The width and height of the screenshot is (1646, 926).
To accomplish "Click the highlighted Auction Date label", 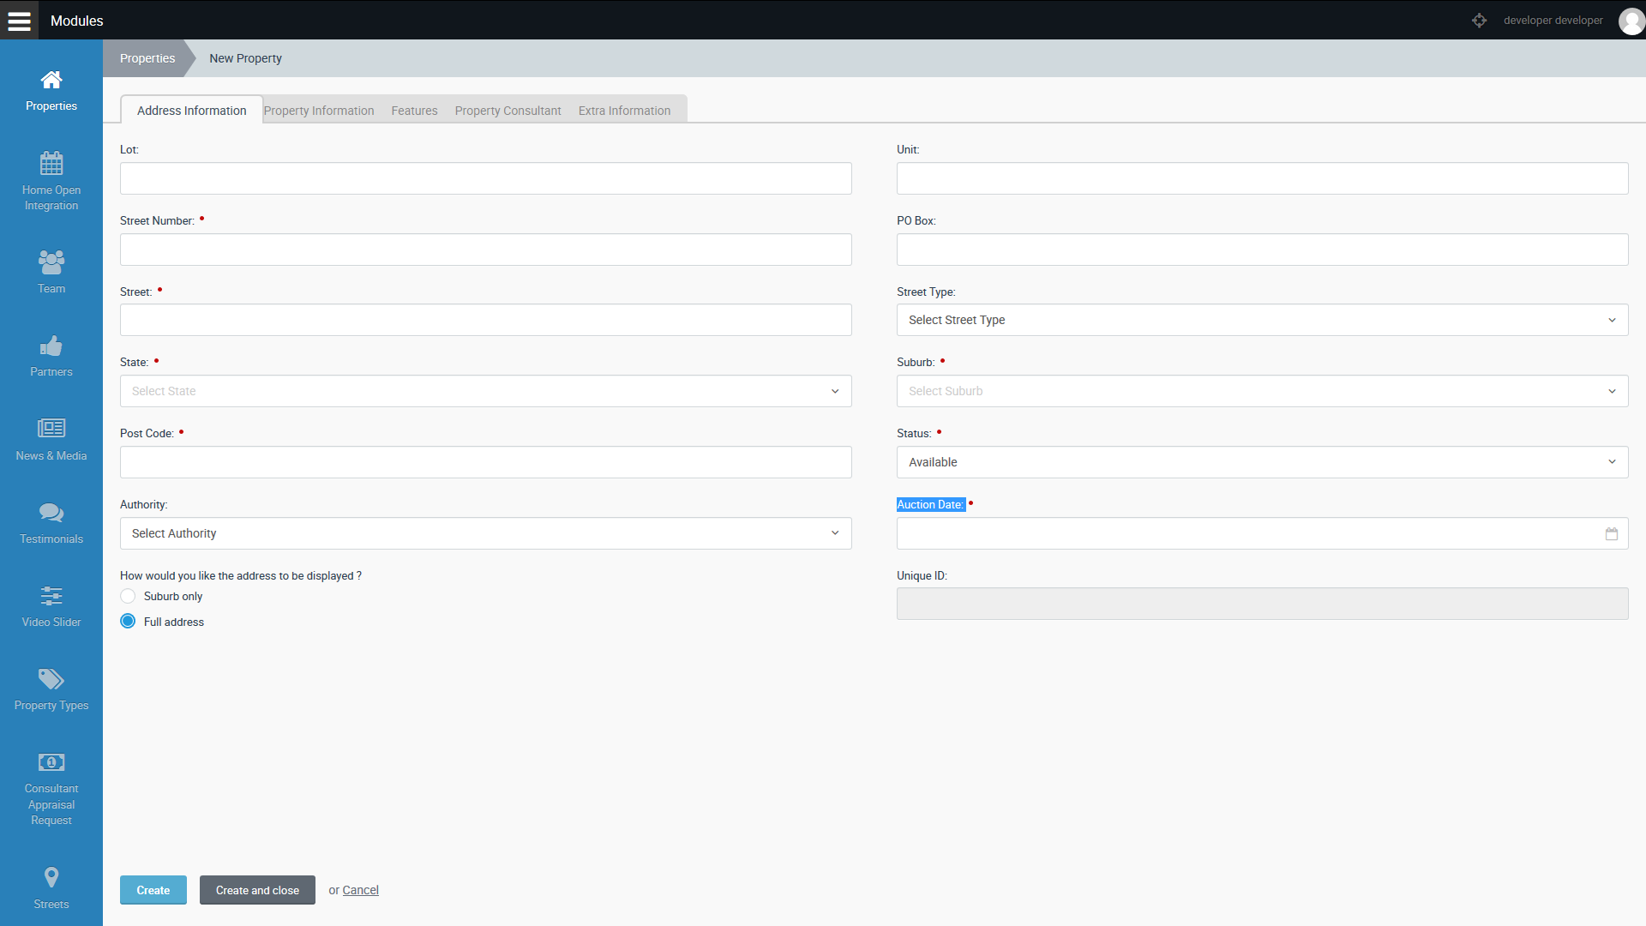I will point(930,504).
